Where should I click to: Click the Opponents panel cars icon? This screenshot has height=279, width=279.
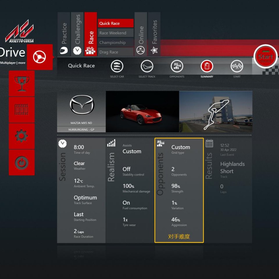pyautogui.click(x=160, y=143)
